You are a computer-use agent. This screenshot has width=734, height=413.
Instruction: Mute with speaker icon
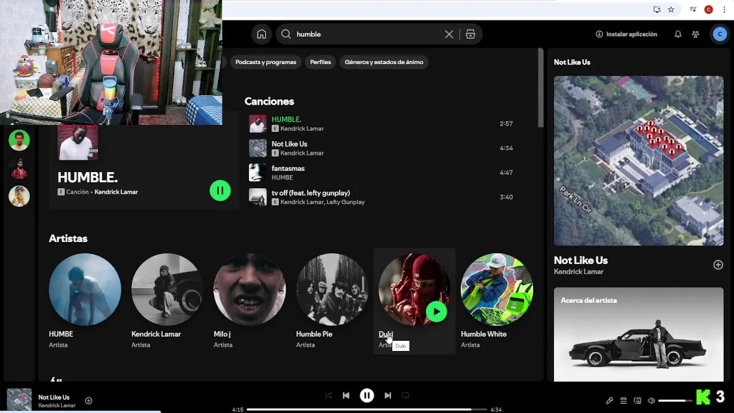(651, 401)
